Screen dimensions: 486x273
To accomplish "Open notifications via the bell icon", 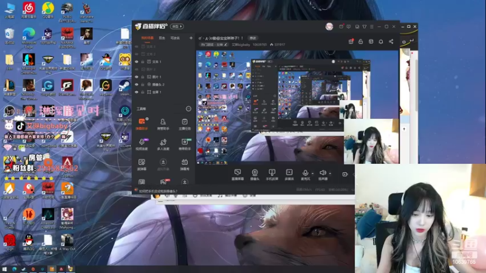I will click(381, 41).
